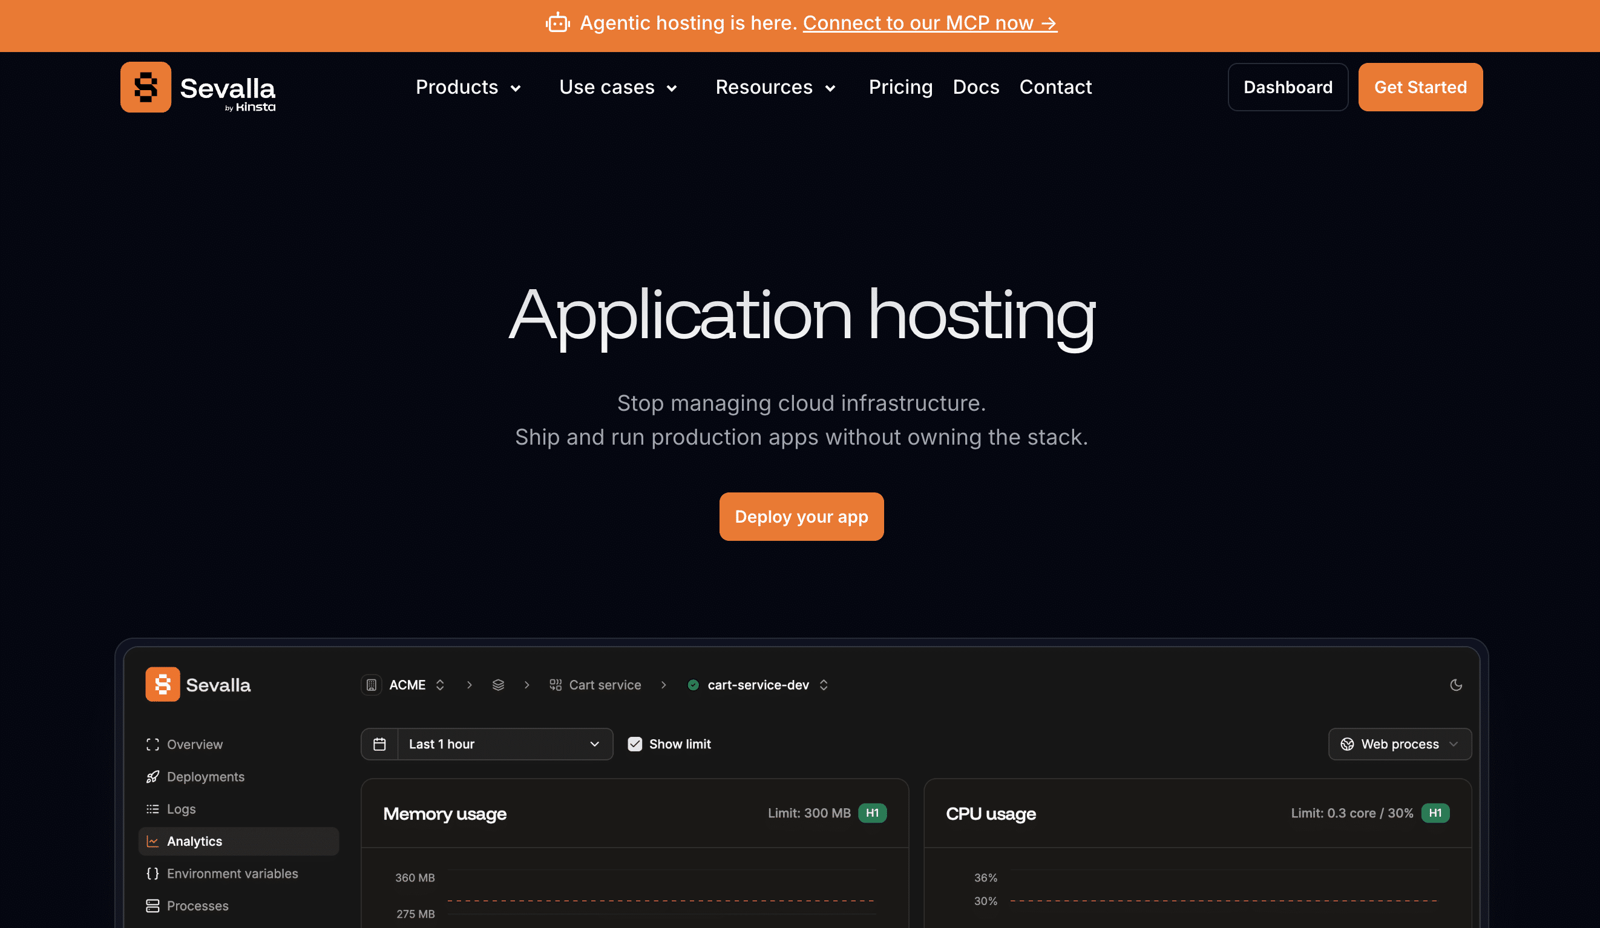Click the Sevalla logo in the dashboard preview
Viewport: 1600px width, 928px height.
point(198,684)
